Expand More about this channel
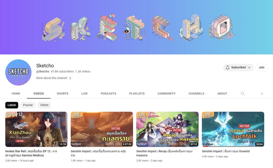 (x=54, y=78)
